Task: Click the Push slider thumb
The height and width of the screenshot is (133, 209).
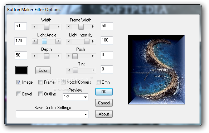Action: (x=75, y=56)
